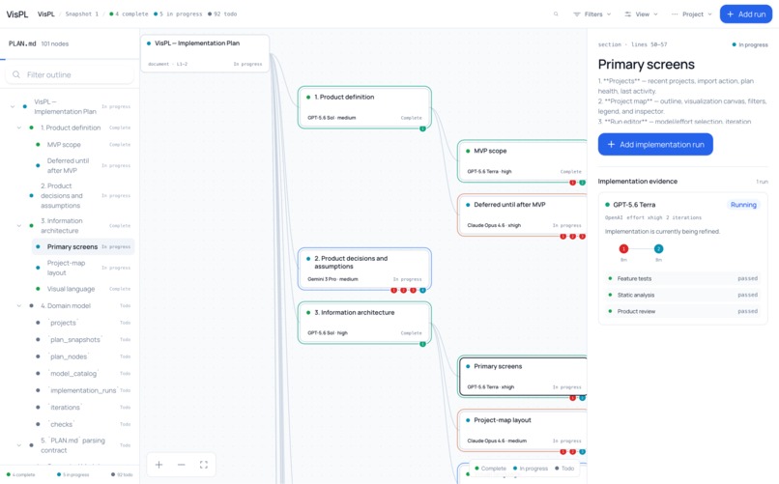This screenshot has height=484, width=779.
Task: Click the teal iteration 2 marker in run timeline
Action: pos(658,248)
